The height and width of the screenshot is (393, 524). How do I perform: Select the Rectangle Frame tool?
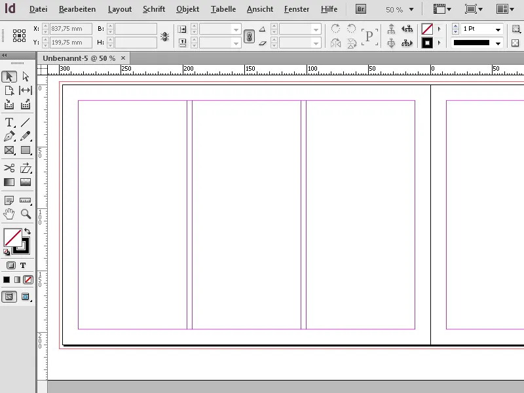coord(9,151)
